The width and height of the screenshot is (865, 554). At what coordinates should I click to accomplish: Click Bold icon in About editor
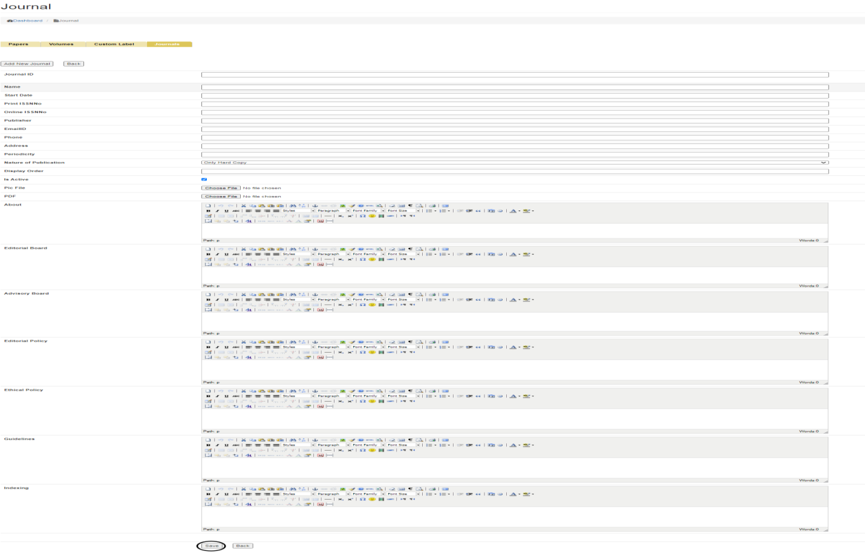[x=208, y=211]
